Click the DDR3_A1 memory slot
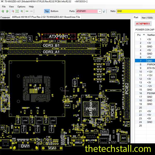 pyautogui.click(x=51, y=52)
